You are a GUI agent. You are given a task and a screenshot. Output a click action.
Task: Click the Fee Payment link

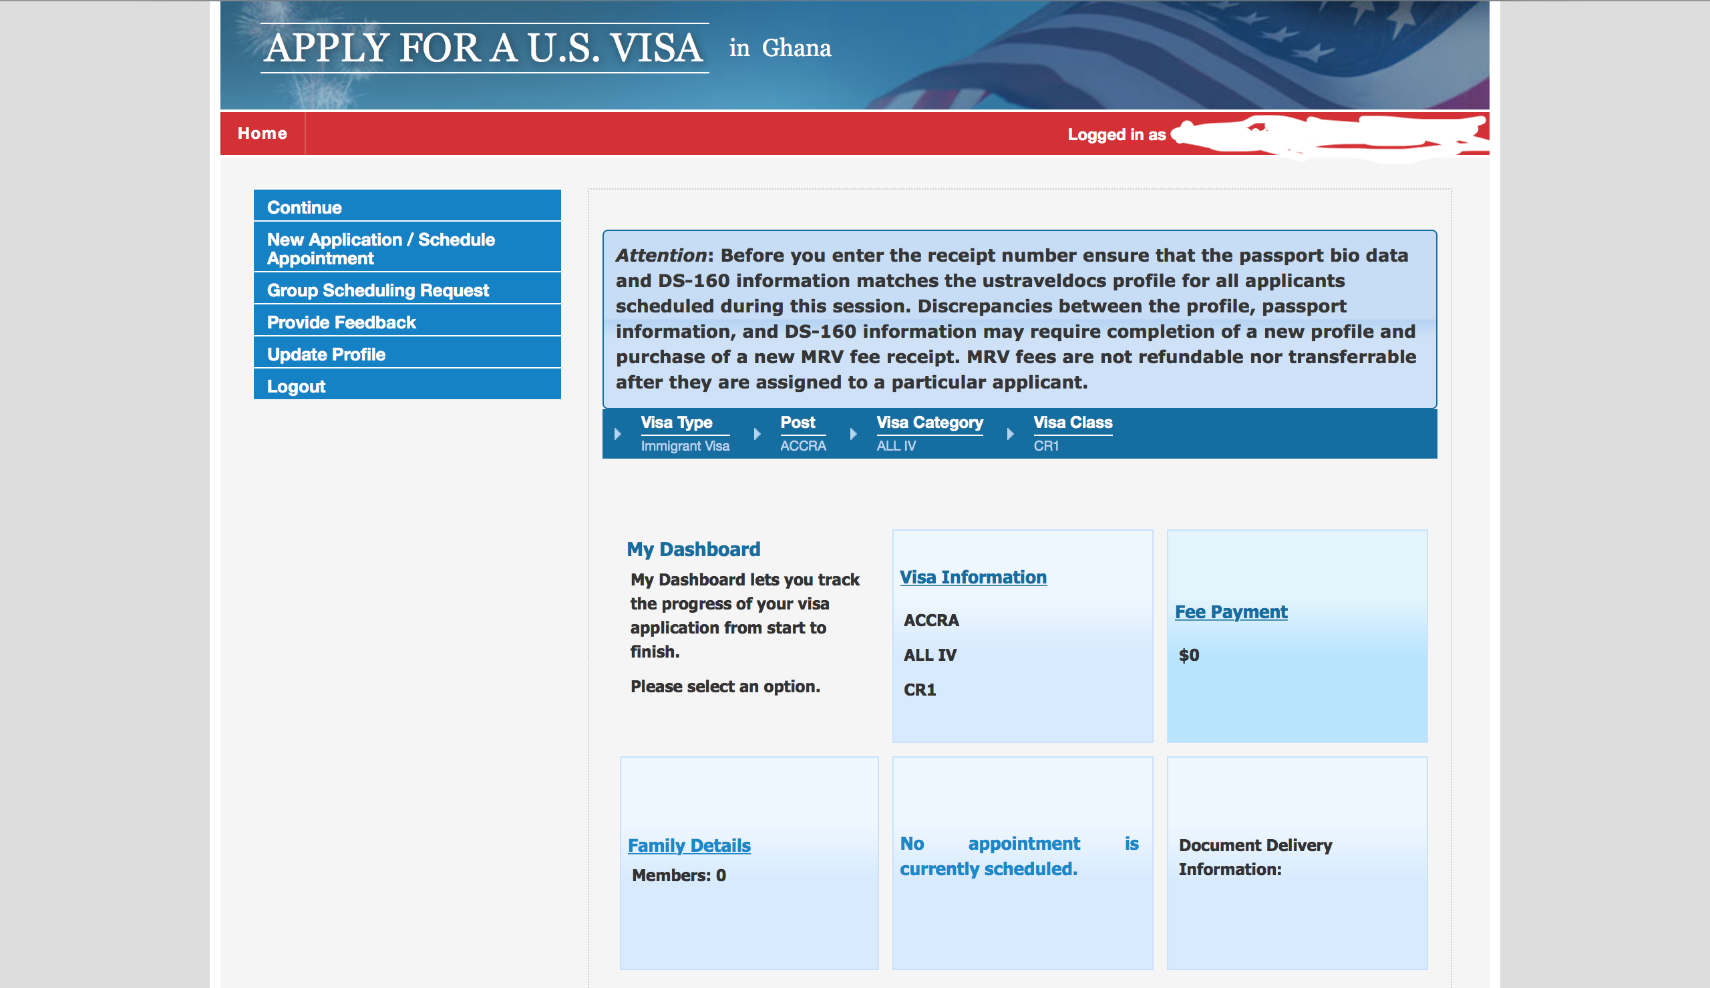tap(1233, 610)
